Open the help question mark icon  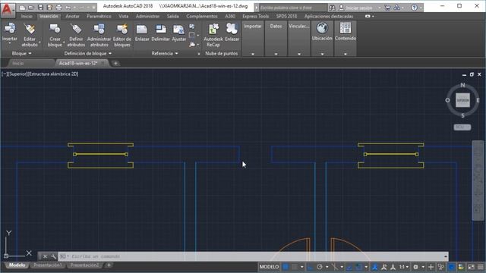(x=414, y=8)
